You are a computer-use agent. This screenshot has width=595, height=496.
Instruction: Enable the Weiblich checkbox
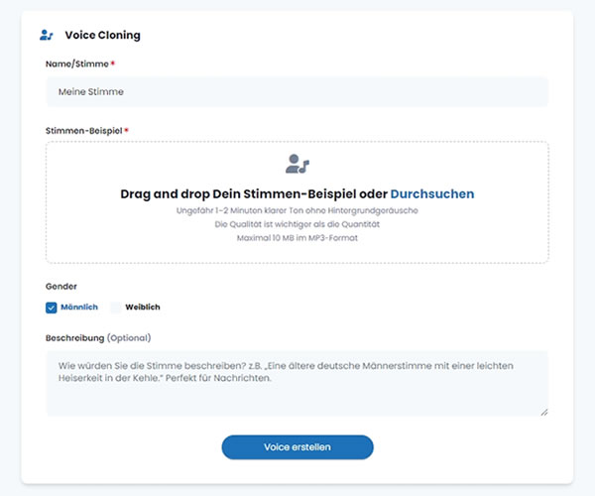[116, 308]
